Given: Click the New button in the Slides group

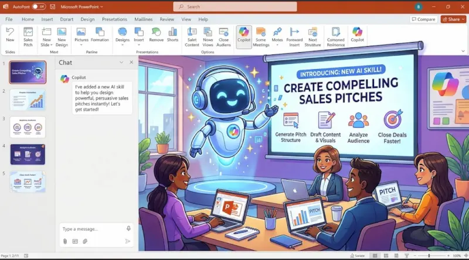Looking at the screenshot, I should 10,35.
